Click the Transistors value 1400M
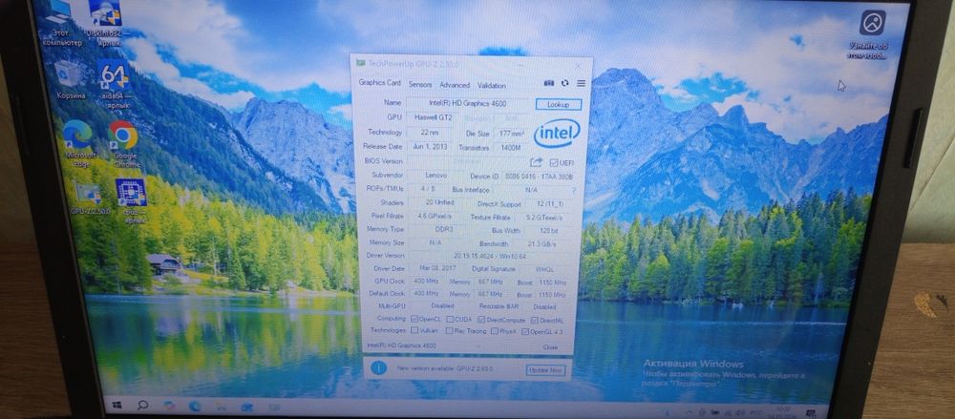Viewport: 955px width, 419px height. [x=511, y=148]
